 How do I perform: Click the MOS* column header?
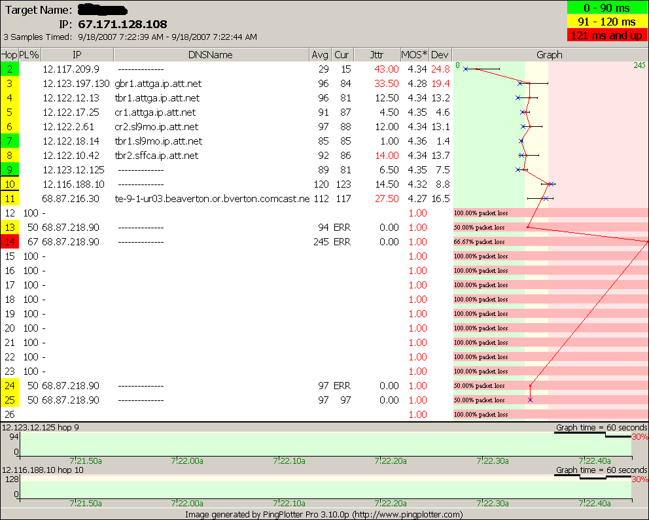[x=414, y=54]
